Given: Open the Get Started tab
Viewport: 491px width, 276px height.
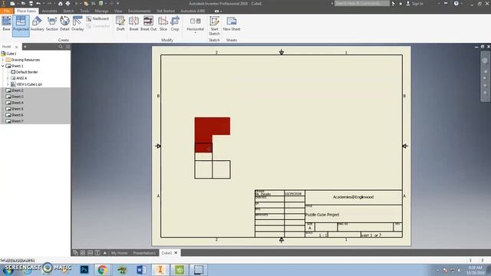Looking at the screenshot, I should click(166, 11).
